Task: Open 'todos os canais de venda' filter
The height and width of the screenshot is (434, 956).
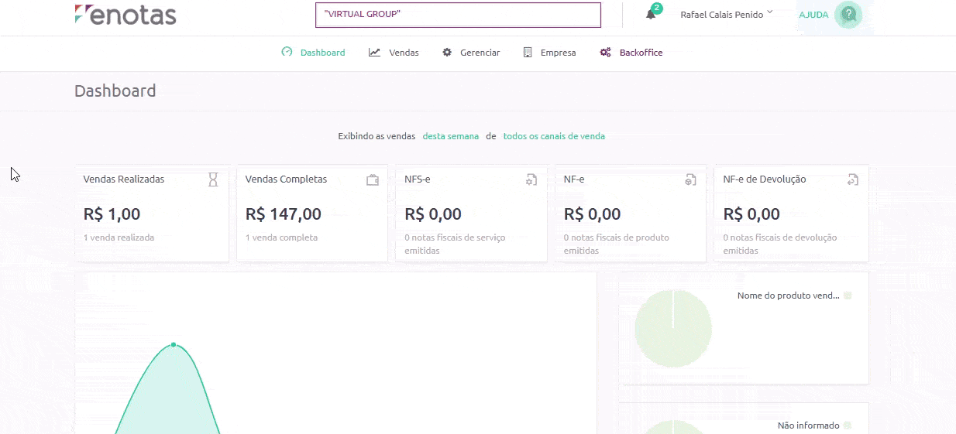Action: [554, 136]
